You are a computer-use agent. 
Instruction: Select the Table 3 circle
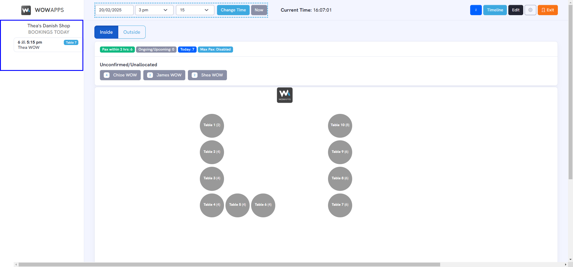click(212, 178)
